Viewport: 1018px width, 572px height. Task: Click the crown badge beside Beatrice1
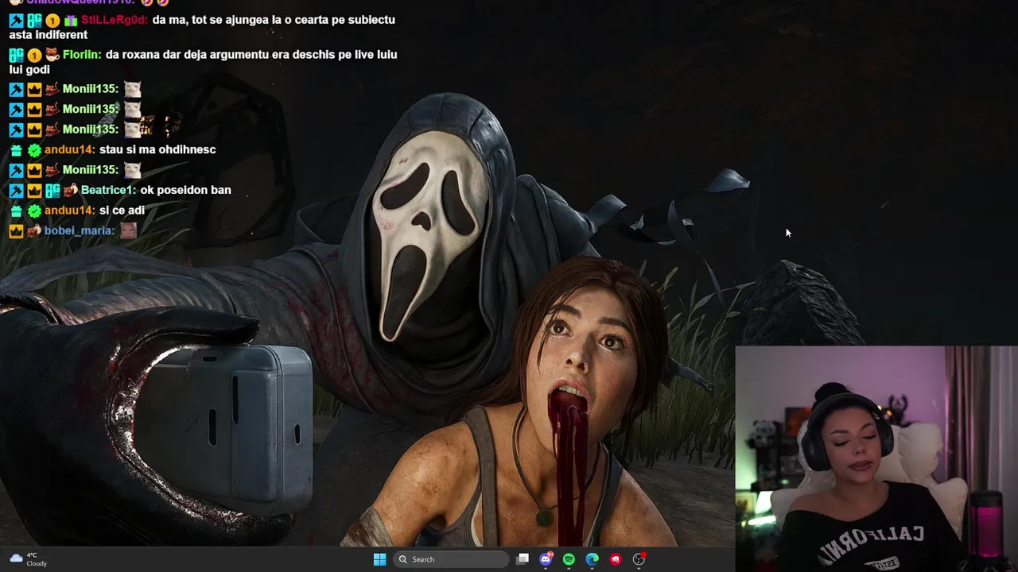[x=34, y=191]
